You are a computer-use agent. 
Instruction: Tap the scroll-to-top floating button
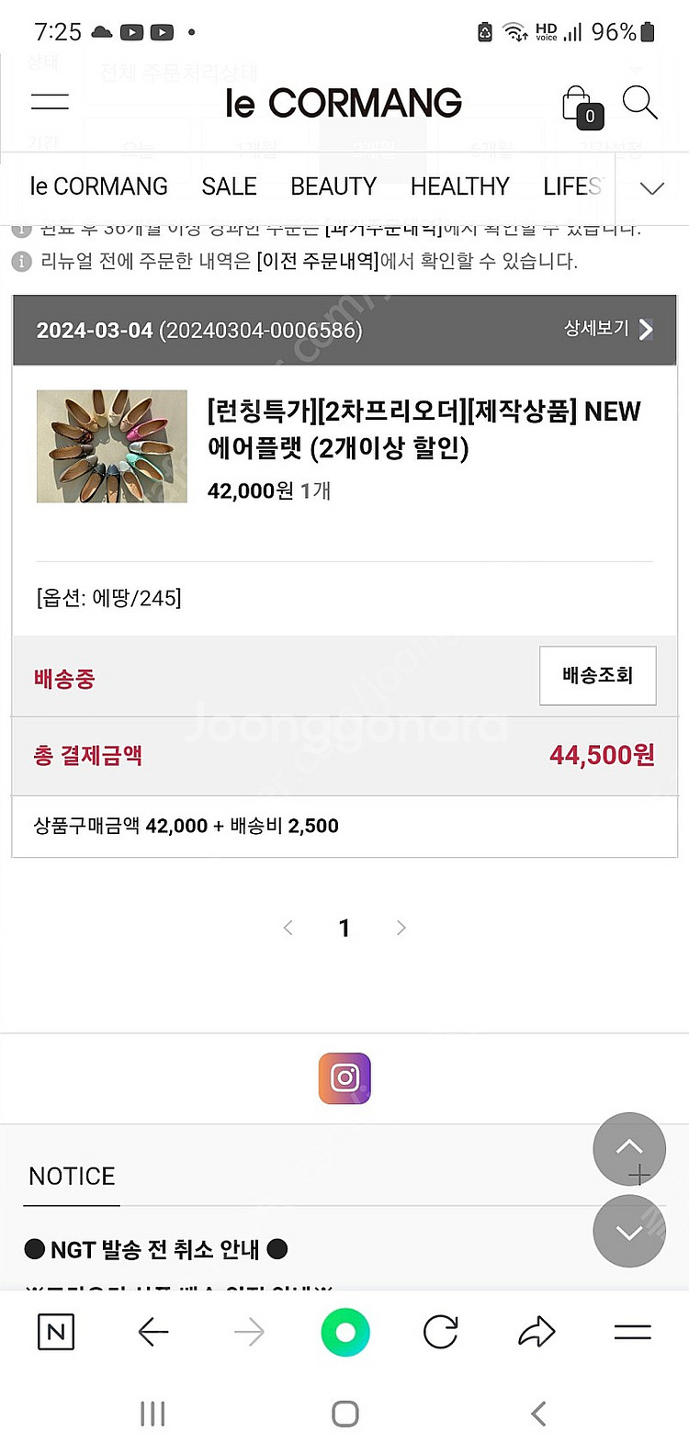point(629,1148)
